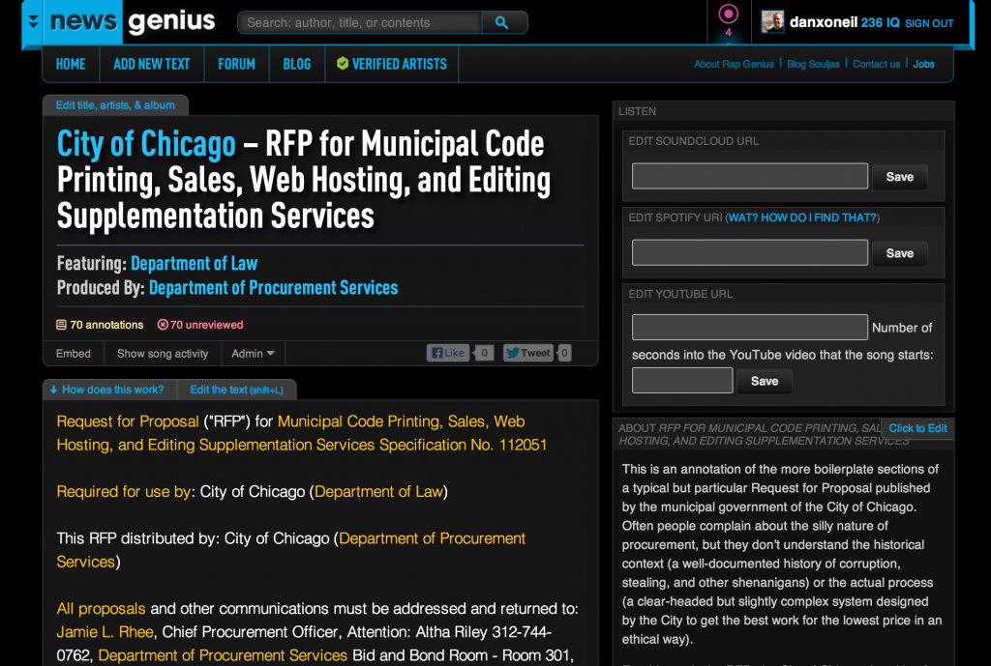The image size is (991, 666).
Task: Click the Facebook Like button
Action: [448, 353]
